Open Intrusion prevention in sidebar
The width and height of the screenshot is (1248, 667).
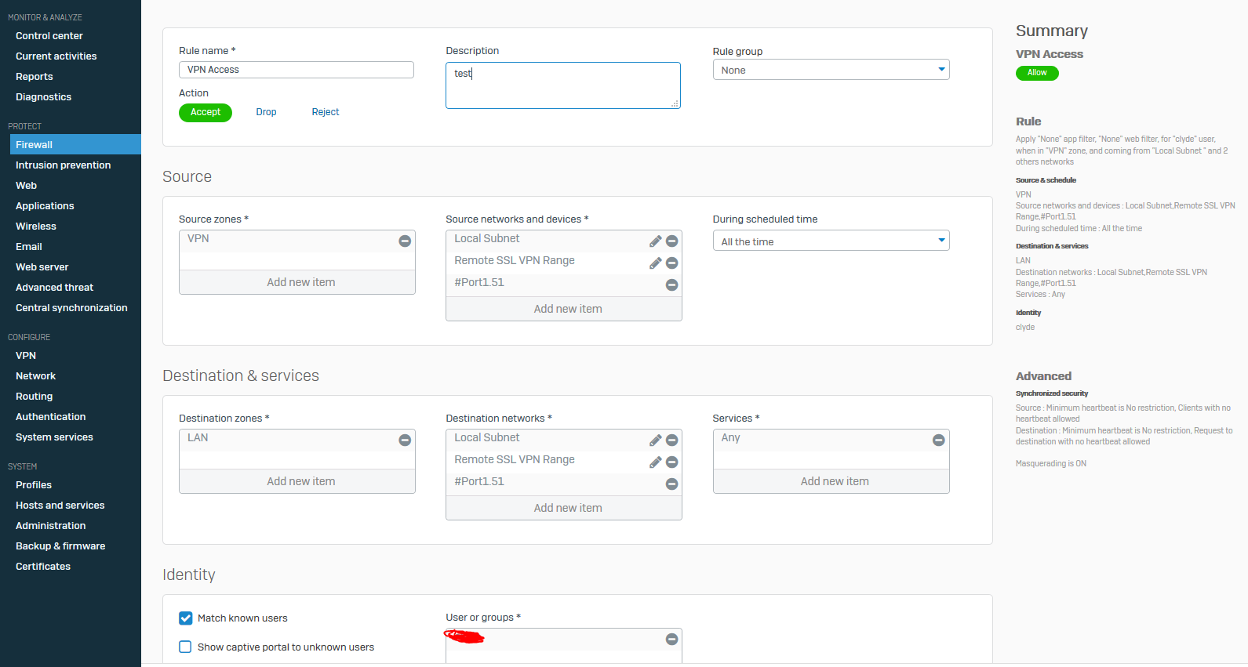[63, 165]
